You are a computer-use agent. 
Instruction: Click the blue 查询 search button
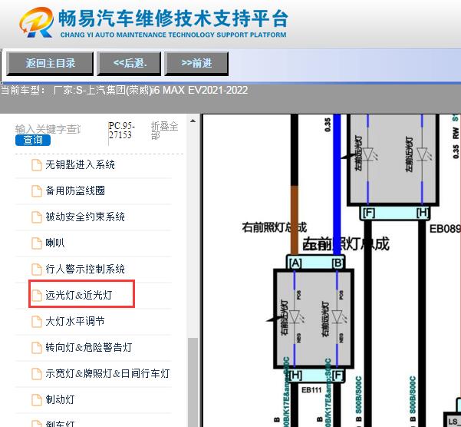click(x=33, y=140)
